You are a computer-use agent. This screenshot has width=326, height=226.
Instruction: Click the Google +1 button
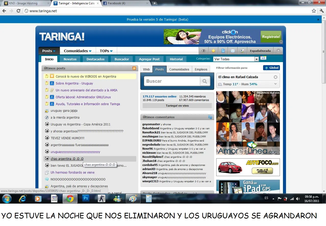click(263, 58)
